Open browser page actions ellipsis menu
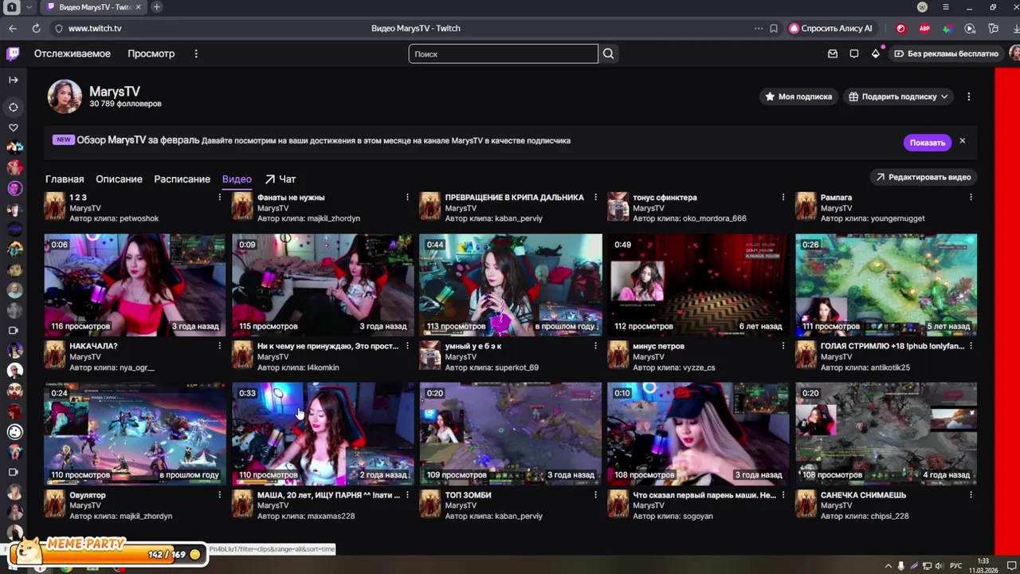This screenshot has width=1020, height=574. pyautogui.click(x=758, y=28)
